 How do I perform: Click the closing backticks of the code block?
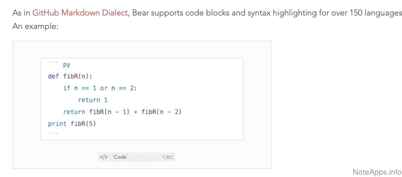(x=53, y=134)
